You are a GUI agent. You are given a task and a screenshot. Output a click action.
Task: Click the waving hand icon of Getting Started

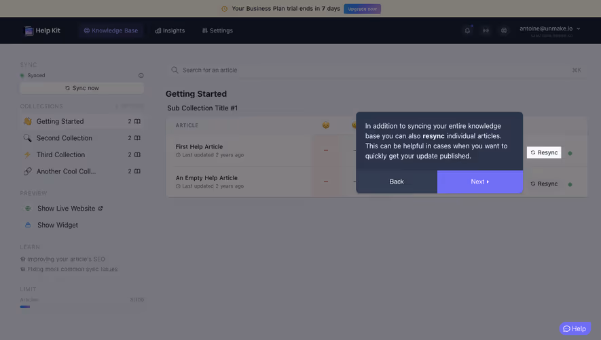[x=27, y=121]
